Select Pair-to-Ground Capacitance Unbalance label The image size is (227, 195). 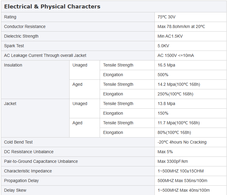[x=41, y=161]
